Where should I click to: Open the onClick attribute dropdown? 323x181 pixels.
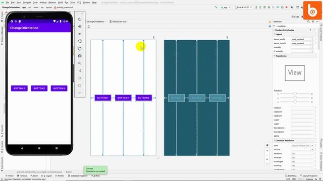point(312,149)
